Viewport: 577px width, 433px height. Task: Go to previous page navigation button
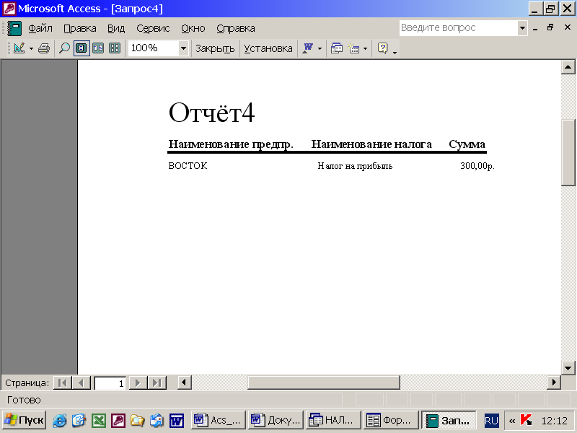pyautogui.click(x=82, y=383)
